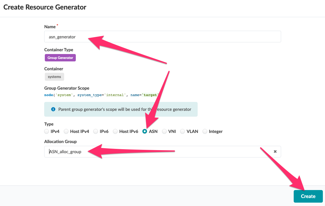
Task: Select the VLAN resource type
Action: (x=183, y=131)
